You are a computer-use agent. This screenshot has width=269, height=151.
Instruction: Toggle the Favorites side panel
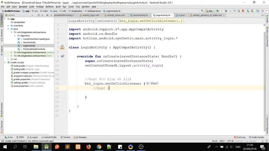click(2, 127)
